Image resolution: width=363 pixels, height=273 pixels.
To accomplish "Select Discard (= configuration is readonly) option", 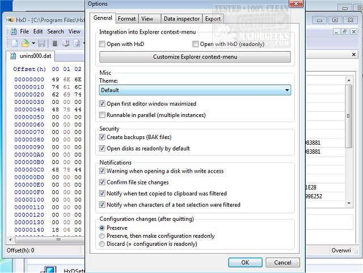I will pyautogui.click(x=102, y=244).
